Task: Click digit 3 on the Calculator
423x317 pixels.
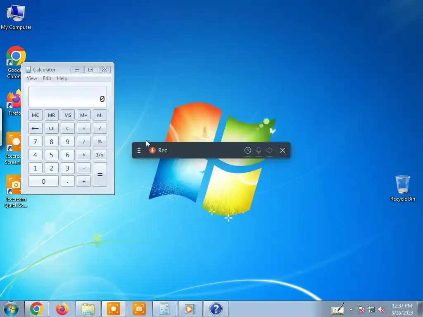Action: click(68, 168)
